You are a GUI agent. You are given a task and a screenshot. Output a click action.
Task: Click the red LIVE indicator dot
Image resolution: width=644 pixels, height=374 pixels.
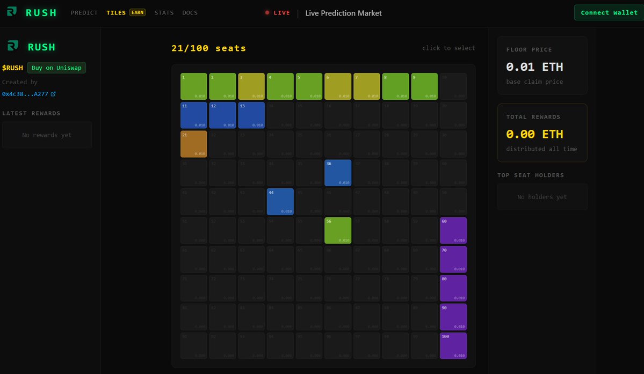pyautogui.click(x=267, y=13)
